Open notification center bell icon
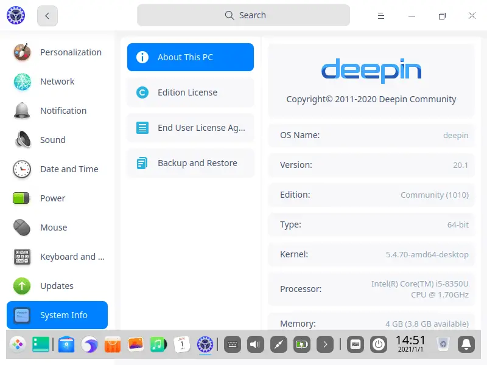Image resolution: width=487 pixels, height=365 pixels. pyautogui.click(x=466, y=344)
